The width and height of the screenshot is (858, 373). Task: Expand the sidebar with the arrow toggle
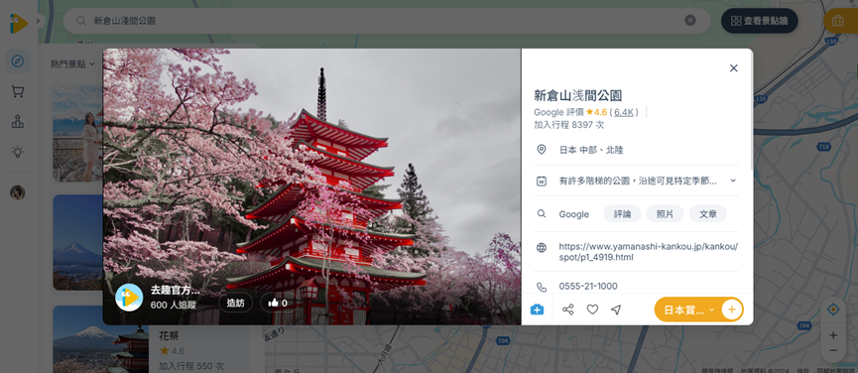[x=38, y=21]
